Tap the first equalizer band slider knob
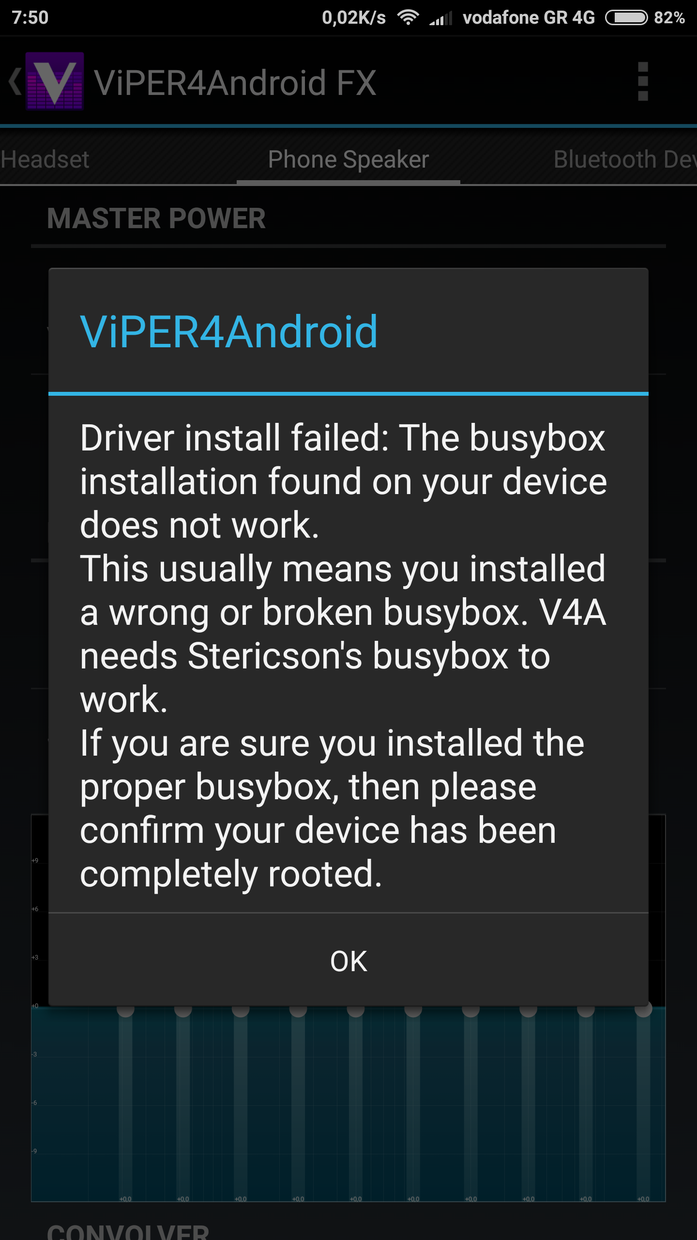Viewport: 697px width, 1240px height. (x=125, y=1009)
